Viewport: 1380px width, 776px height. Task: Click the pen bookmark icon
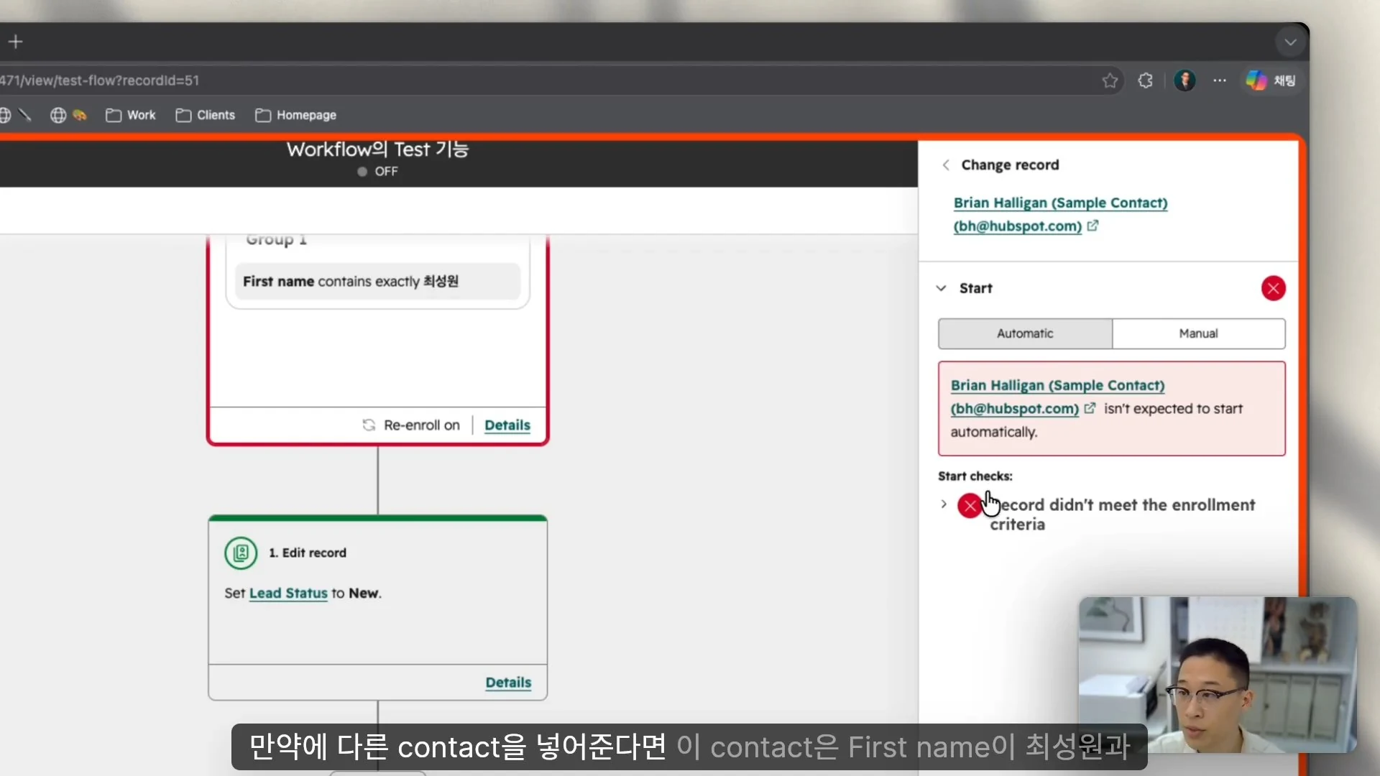tap(25, 115)
